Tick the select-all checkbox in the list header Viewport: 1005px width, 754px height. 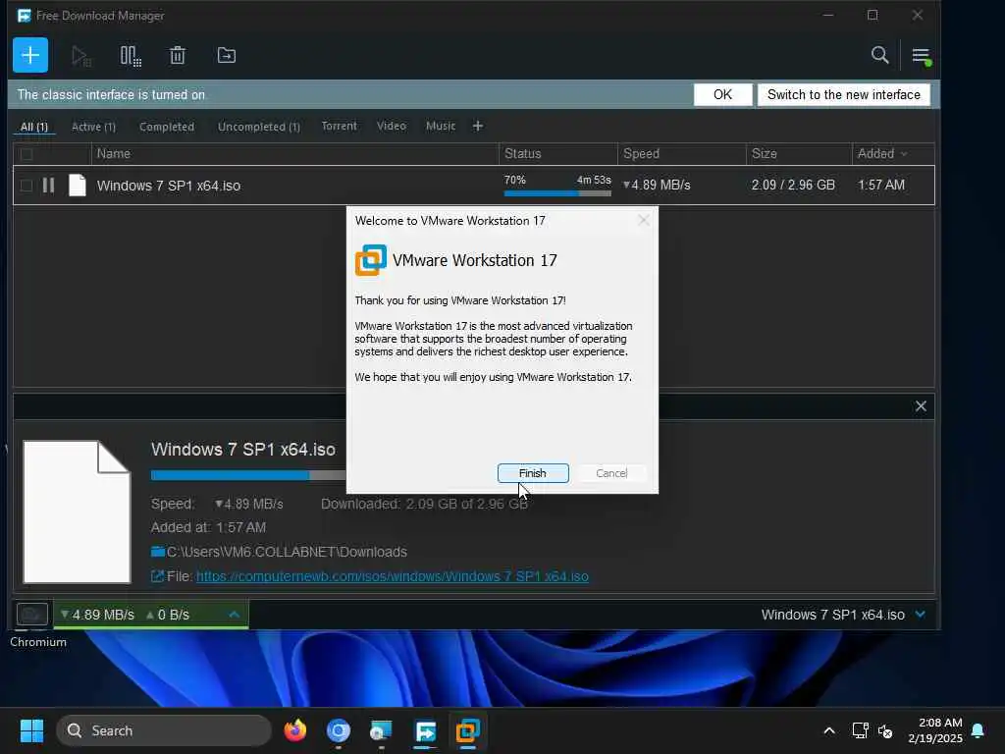coord(26,154)
